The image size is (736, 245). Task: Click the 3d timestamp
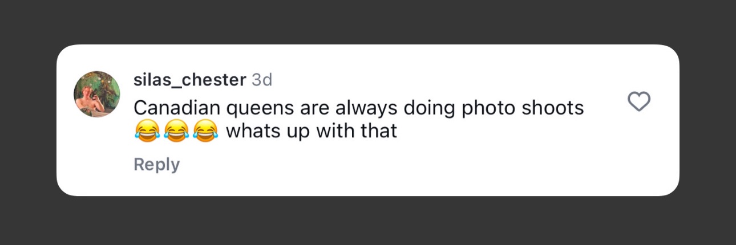click(x=262, y=80)
